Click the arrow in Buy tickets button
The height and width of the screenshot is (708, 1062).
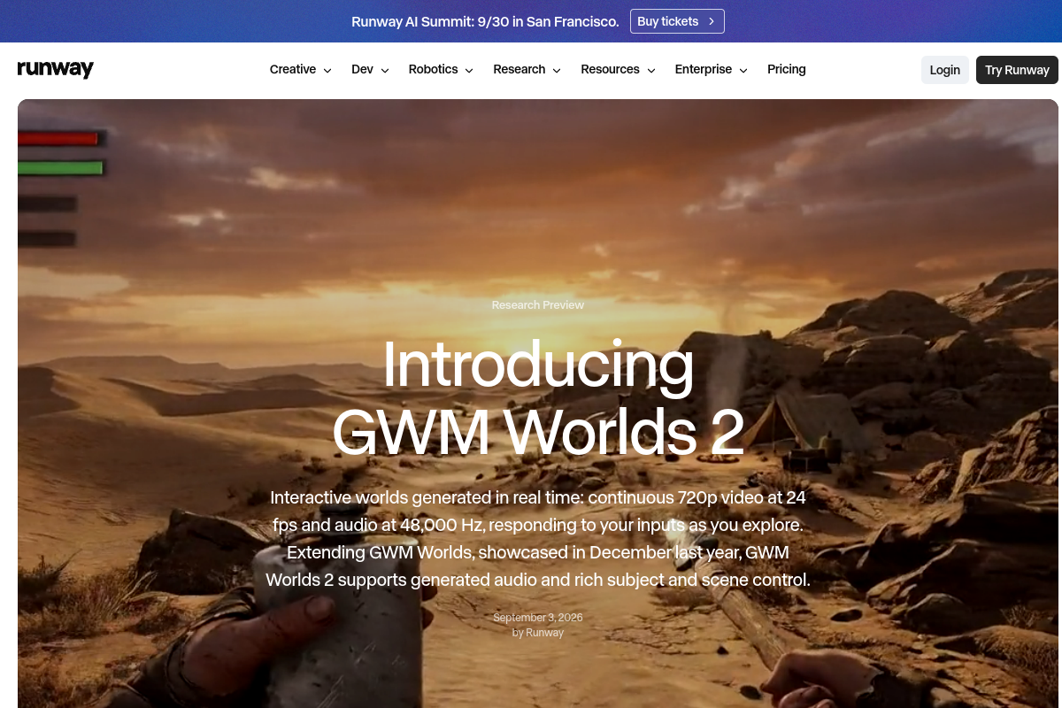(x=711, y=21)
